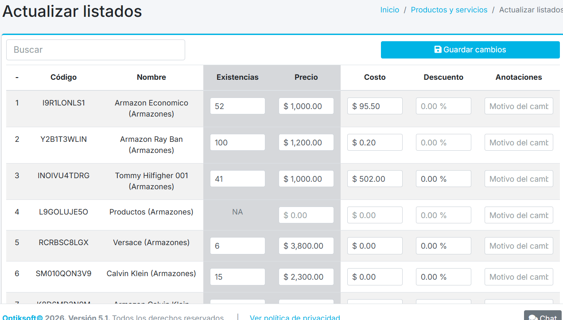Click Descuento field for Versace row
This screenshot has height=320, width=563.
[x=443, y=246]
